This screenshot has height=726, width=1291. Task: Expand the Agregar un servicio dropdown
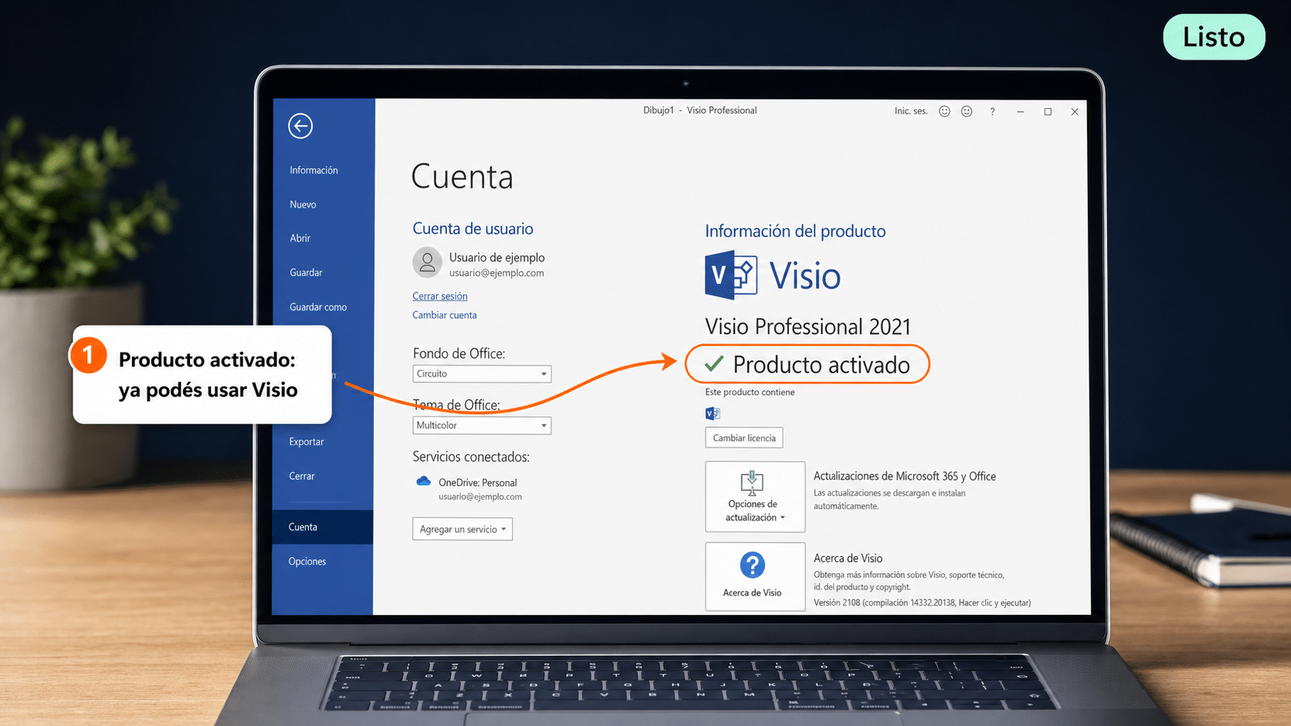tap(463, 529)
